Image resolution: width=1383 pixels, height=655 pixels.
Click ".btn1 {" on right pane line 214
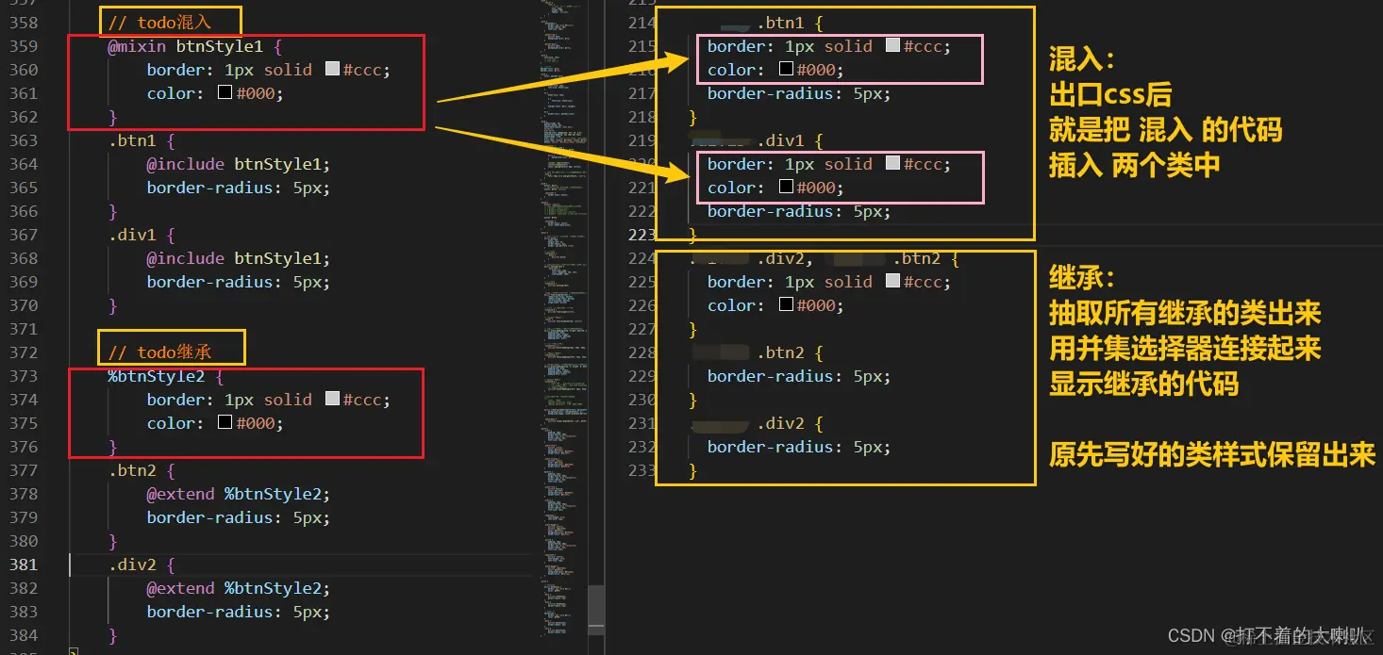point(791,23)
